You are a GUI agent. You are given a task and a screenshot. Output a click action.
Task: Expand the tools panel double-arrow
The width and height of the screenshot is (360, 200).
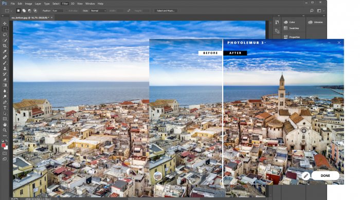(x=3, y=16)
